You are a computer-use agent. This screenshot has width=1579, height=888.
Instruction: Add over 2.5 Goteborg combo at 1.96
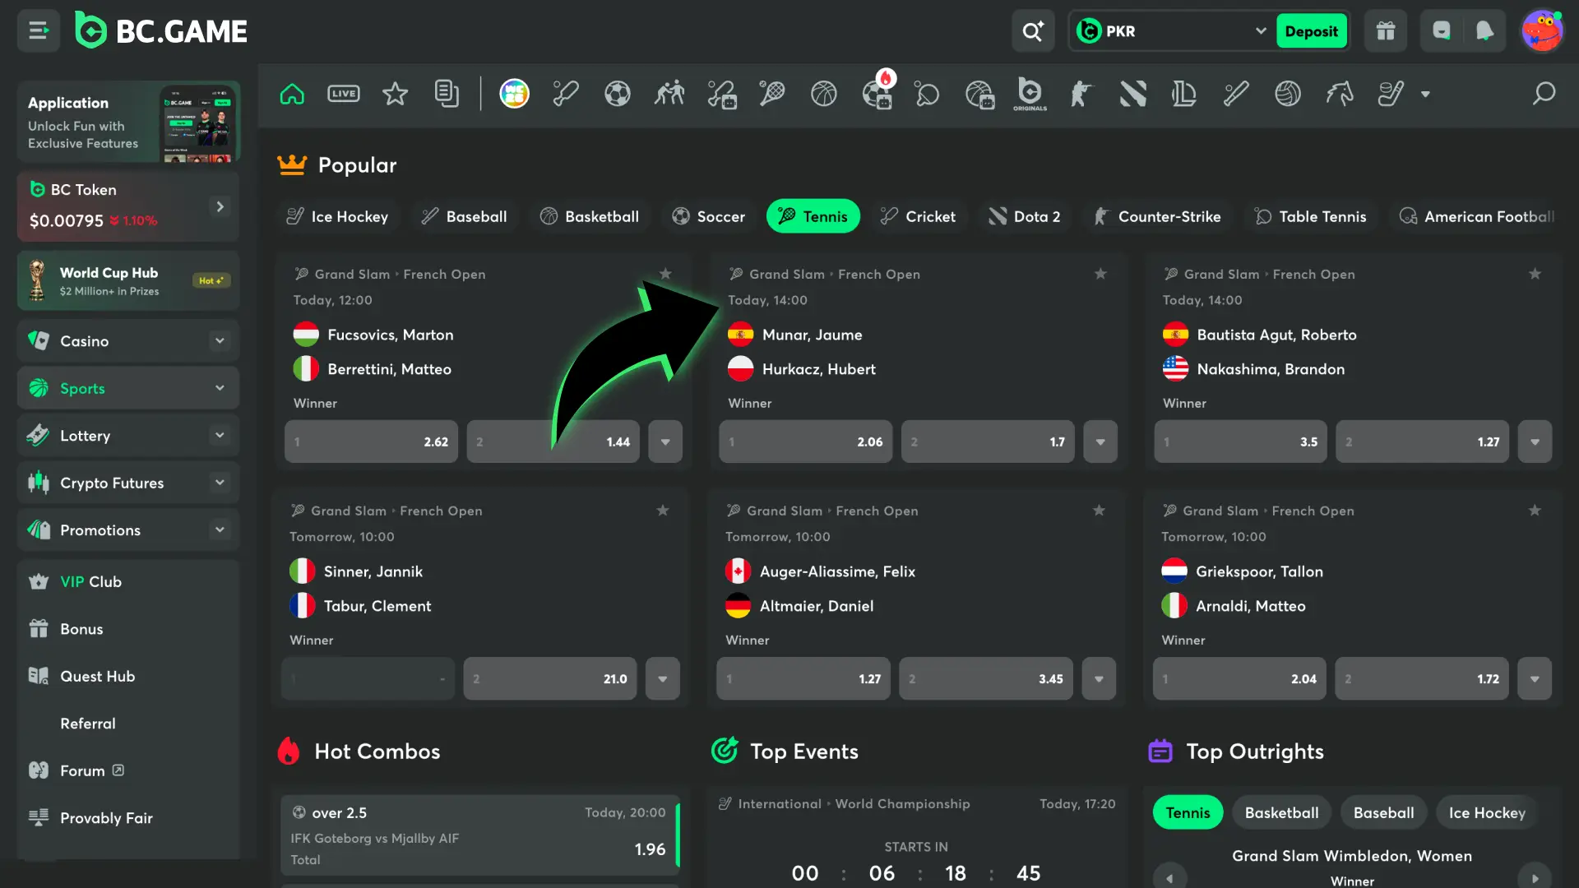click(480, 835)
